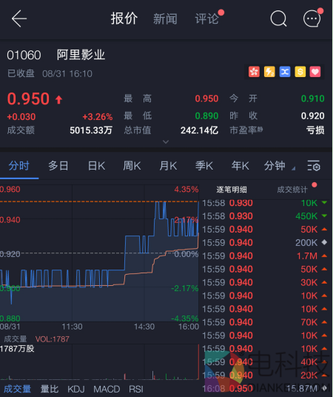Tap 今开 value 0.910

tap(313, 99)
